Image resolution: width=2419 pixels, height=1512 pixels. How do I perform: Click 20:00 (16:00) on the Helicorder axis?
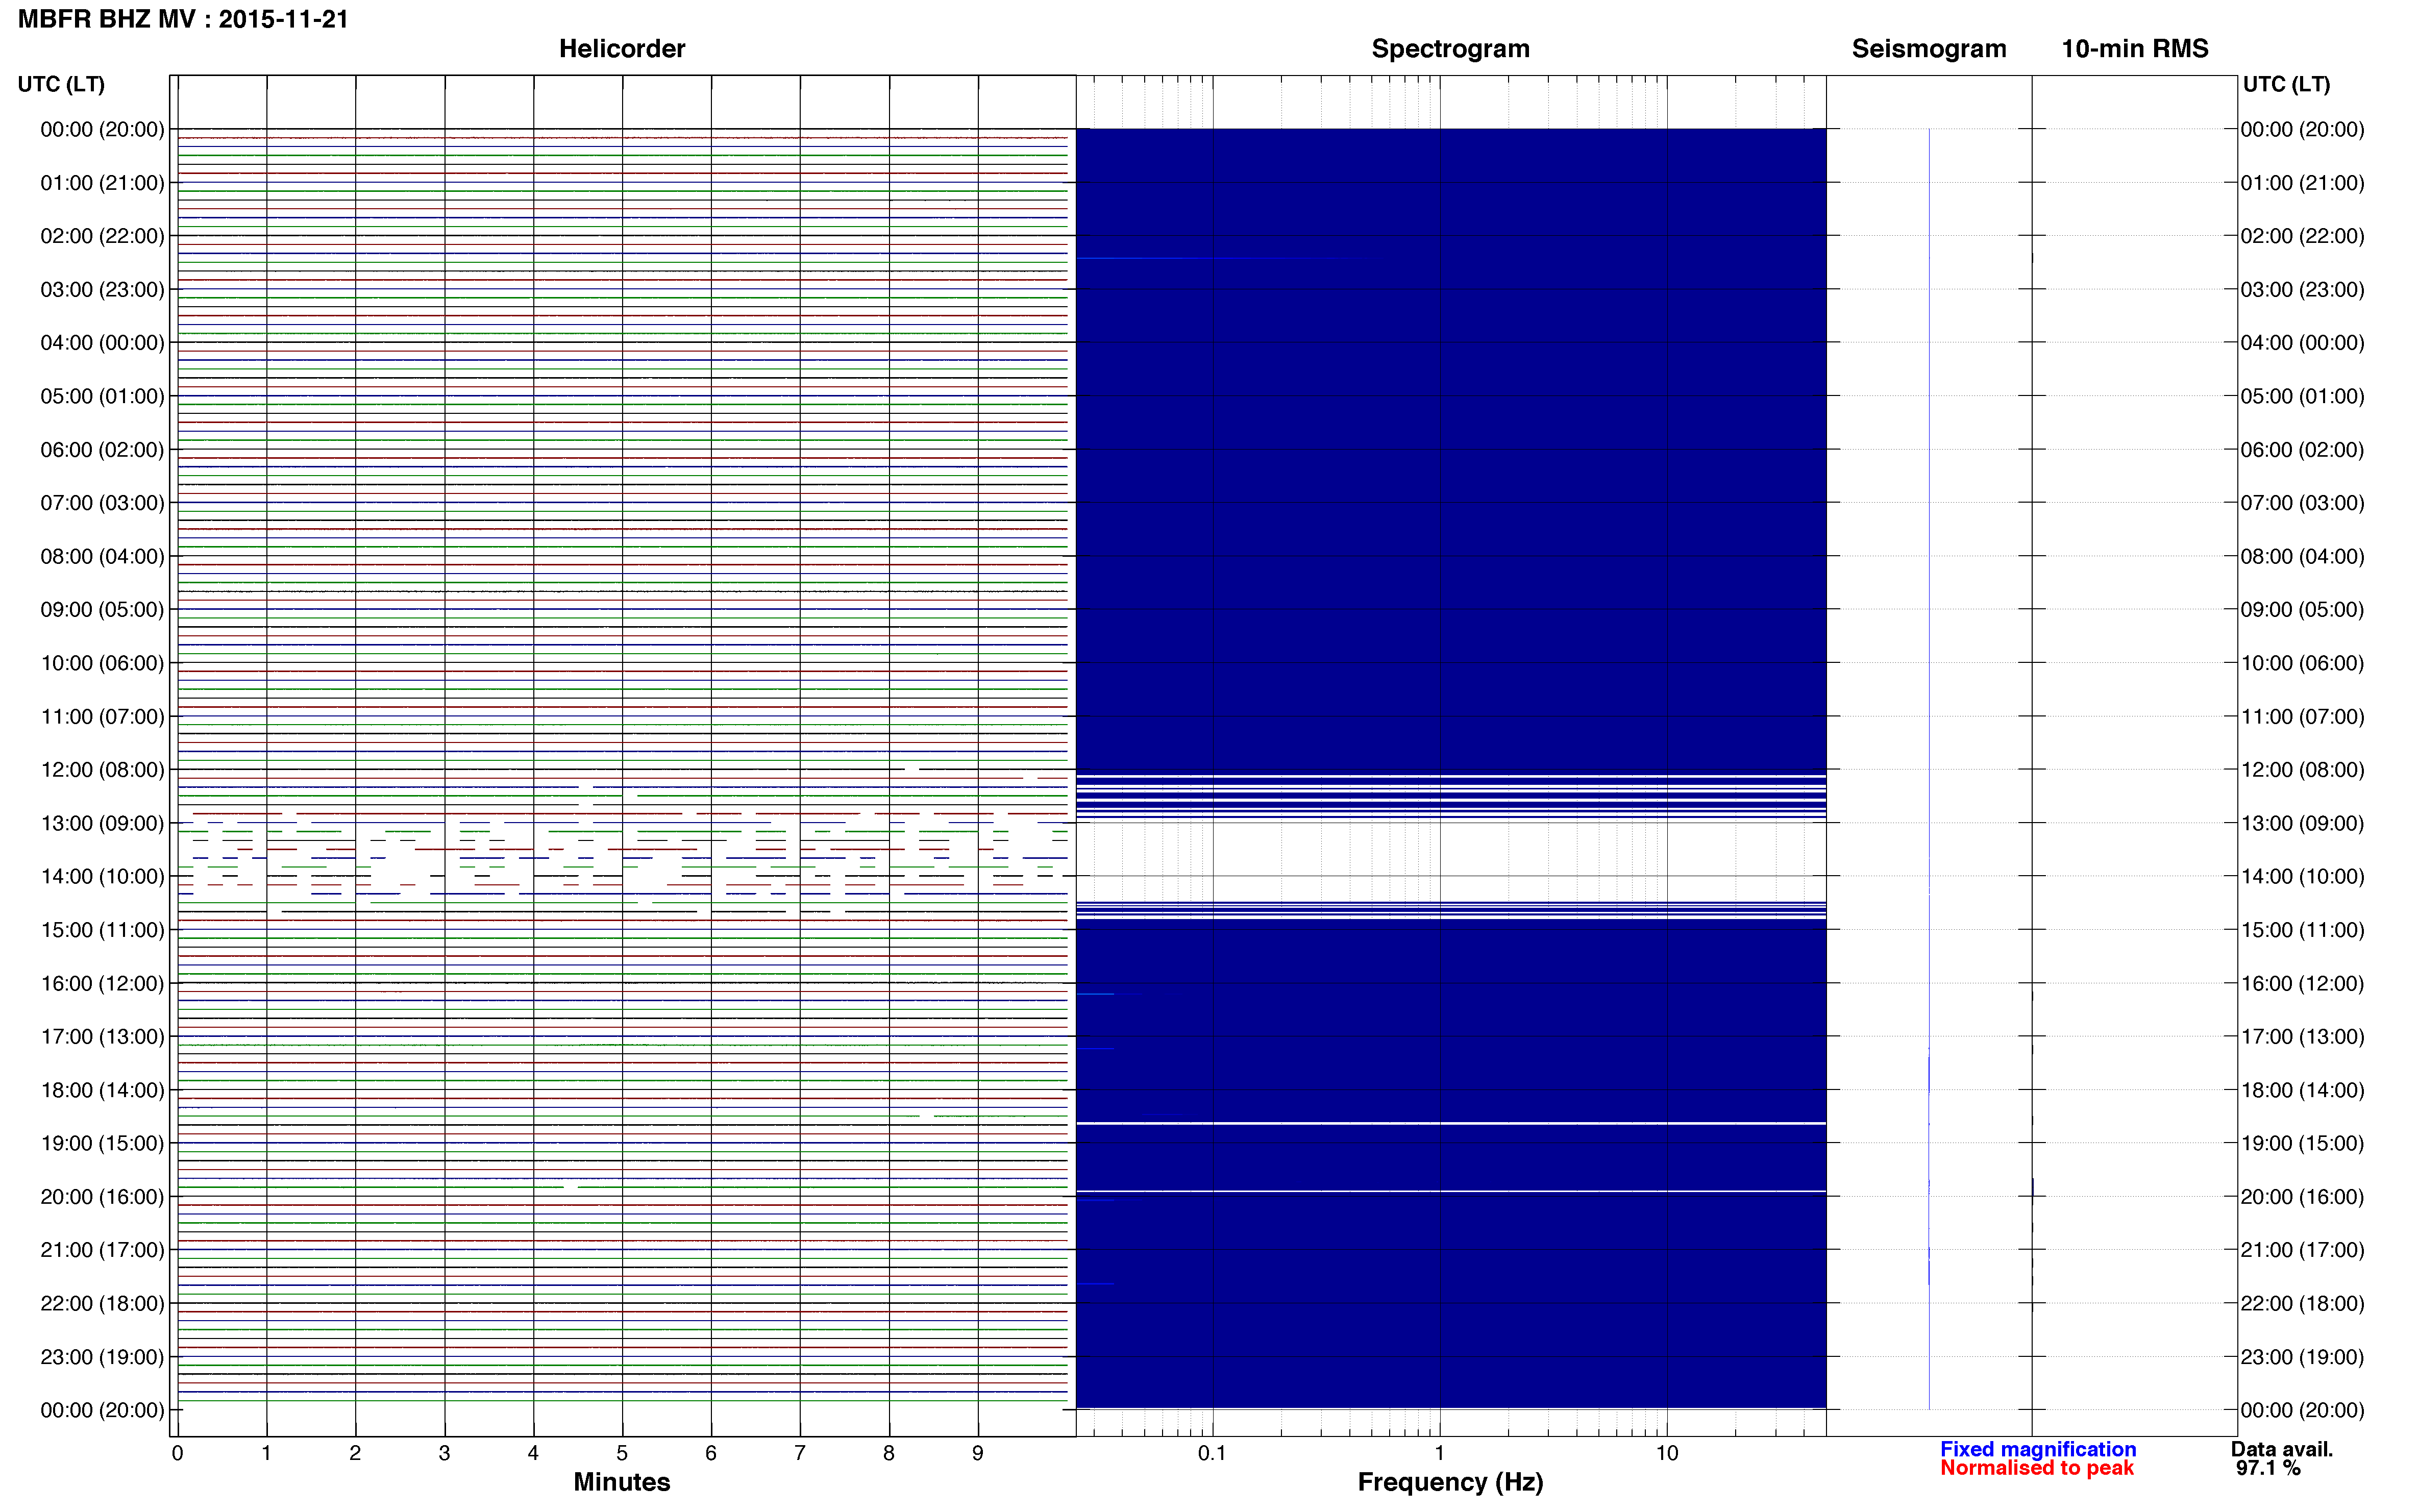(102, 1197)
